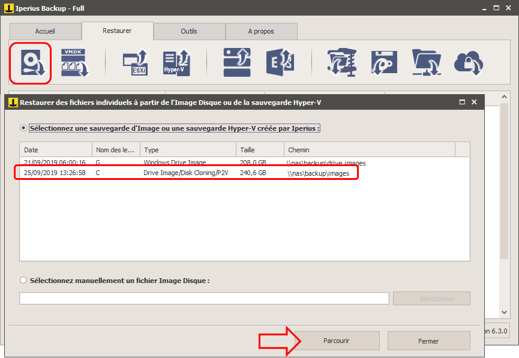Open the cloud restore icon

point(469,63)
